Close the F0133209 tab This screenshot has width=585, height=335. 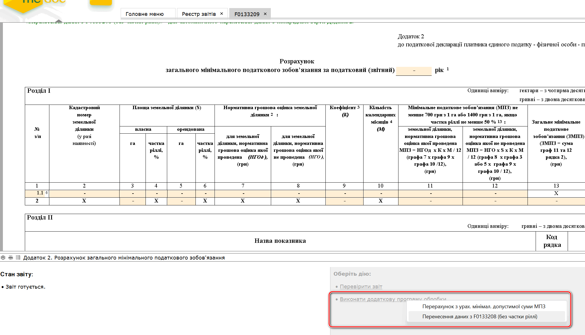265,14
